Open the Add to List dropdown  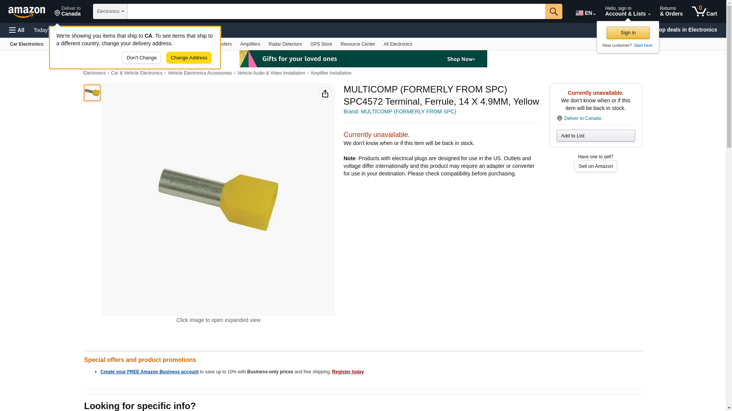[x=596, y=136]
